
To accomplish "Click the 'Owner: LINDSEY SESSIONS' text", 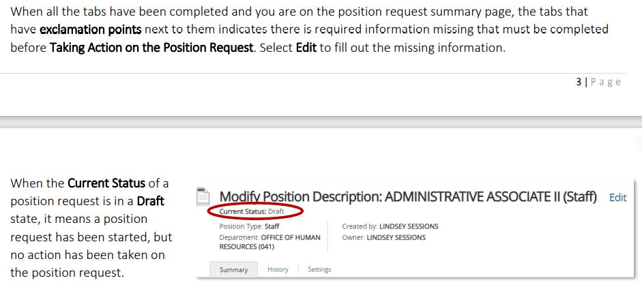I will click(x=383, y=237).
